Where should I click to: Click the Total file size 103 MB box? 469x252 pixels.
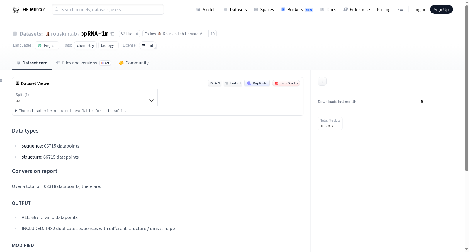click(x=330, y=124)
